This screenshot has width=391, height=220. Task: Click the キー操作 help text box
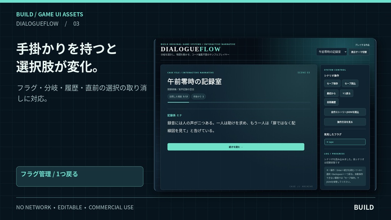coord(345,176)
